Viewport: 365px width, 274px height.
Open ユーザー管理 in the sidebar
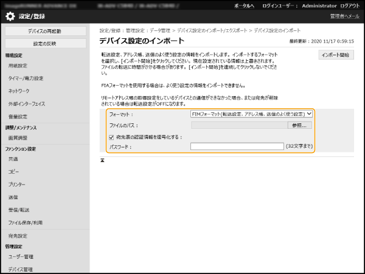(x=22, y=256)
